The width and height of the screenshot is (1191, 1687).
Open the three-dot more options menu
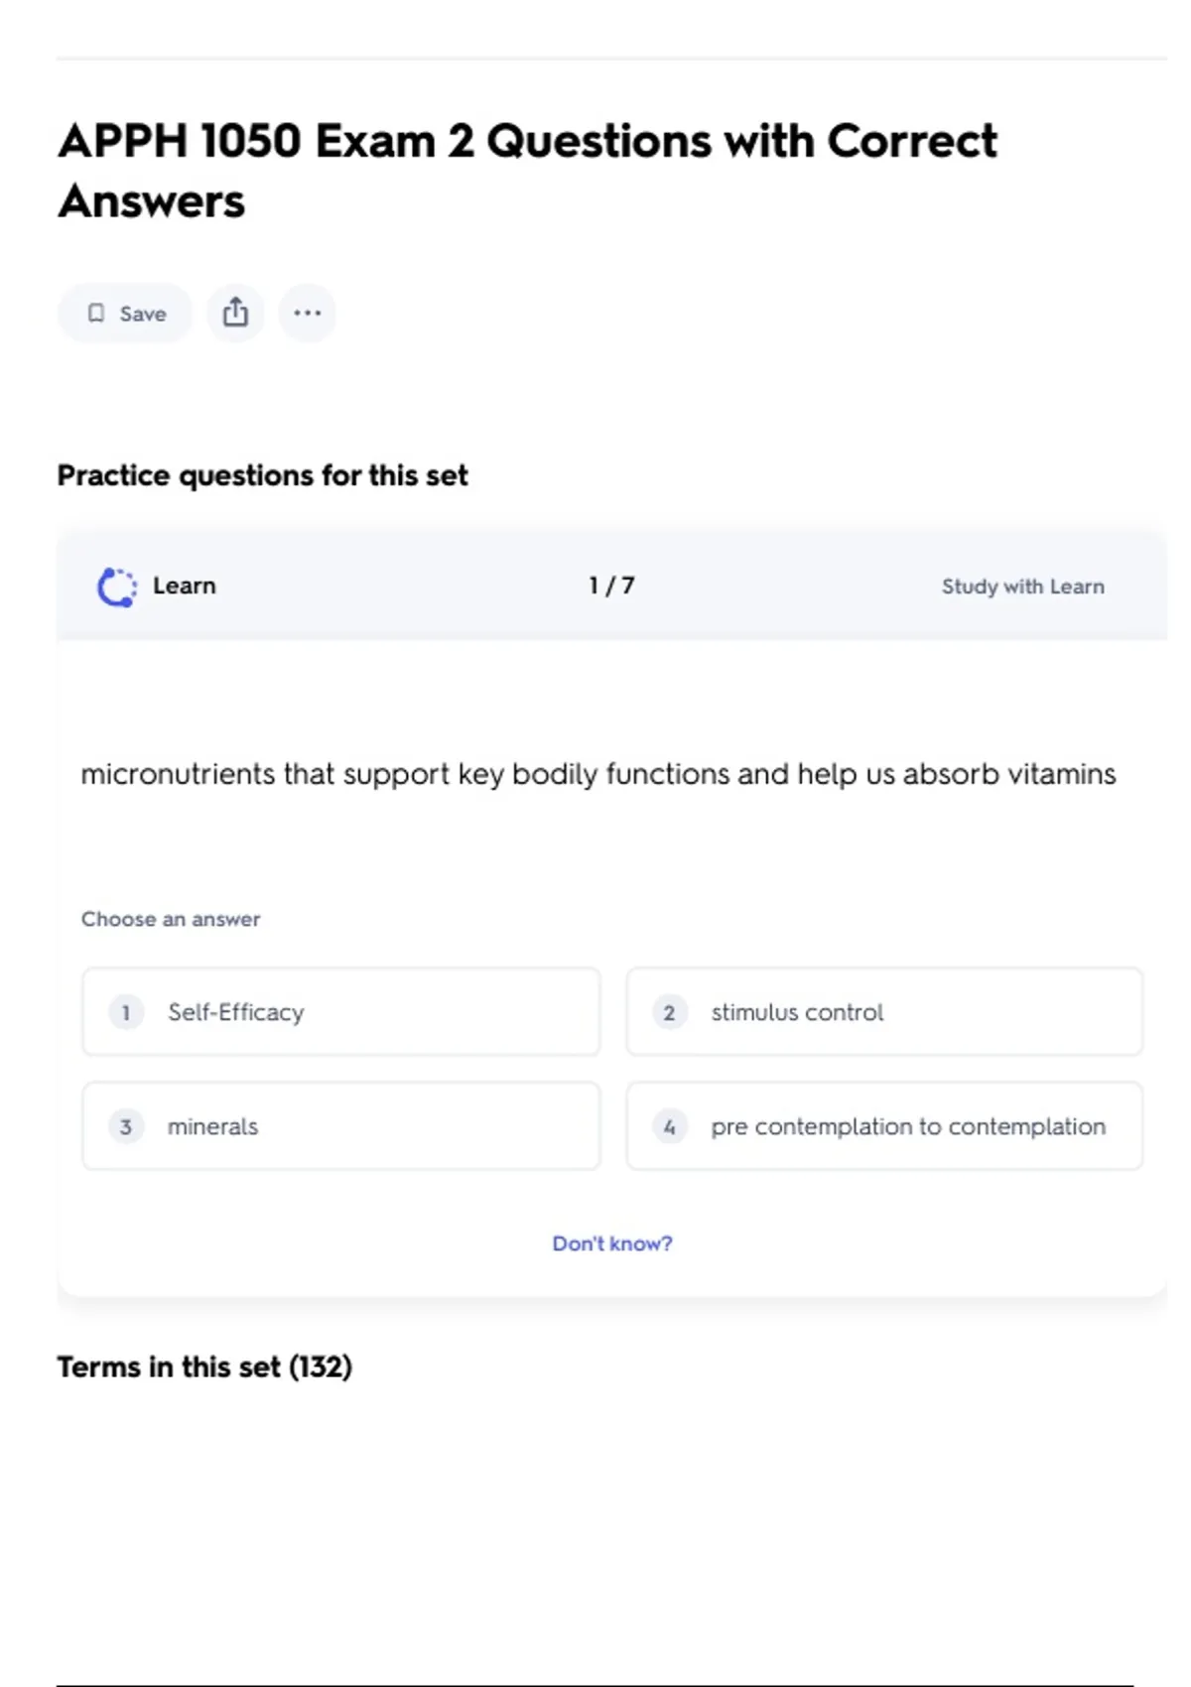click(308, 314)
